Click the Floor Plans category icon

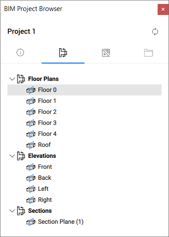tap(21, 79)
